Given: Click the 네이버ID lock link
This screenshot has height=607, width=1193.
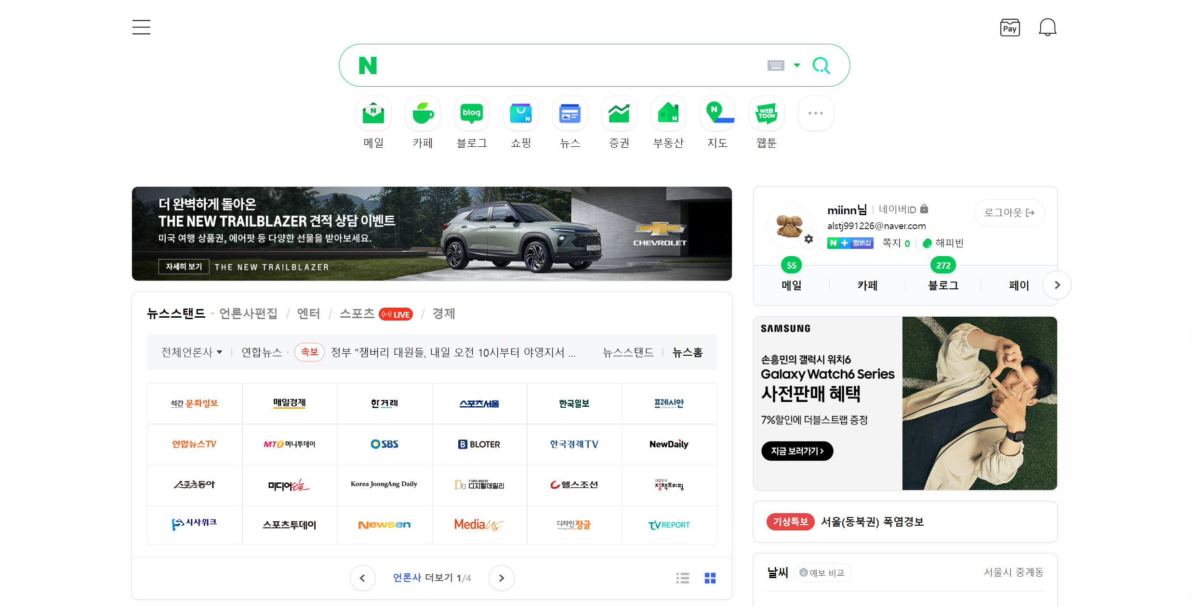Looking at the screenshot, I should click(x=903, y=209).
